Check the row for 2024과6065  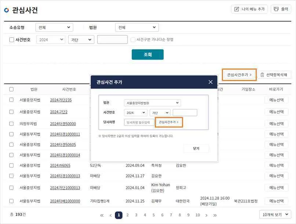[x=11, y=165]
